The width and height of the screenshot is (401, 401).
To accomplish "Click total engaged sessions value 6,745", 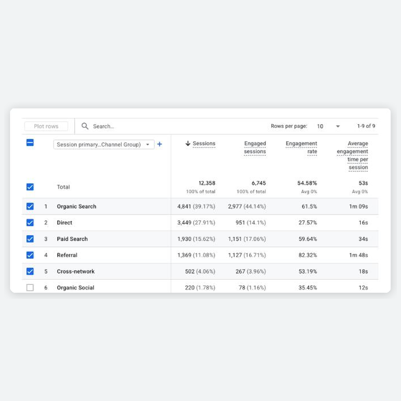I will (259, 183).
